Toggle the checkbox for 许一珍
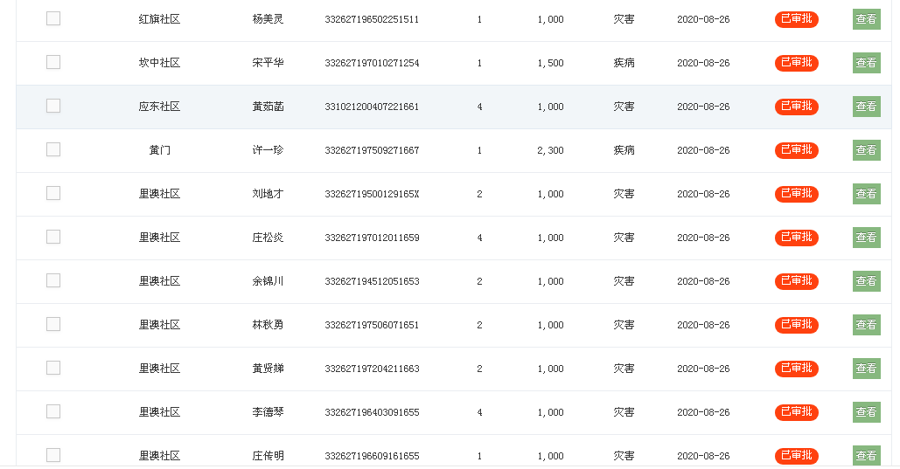This screenshot has height=469, width=900. point(53,149)
